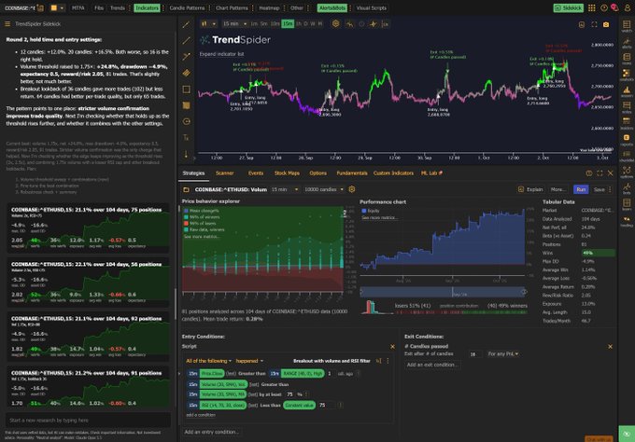
Task: Remove the Candles passed exit condition
Action: 610,347
